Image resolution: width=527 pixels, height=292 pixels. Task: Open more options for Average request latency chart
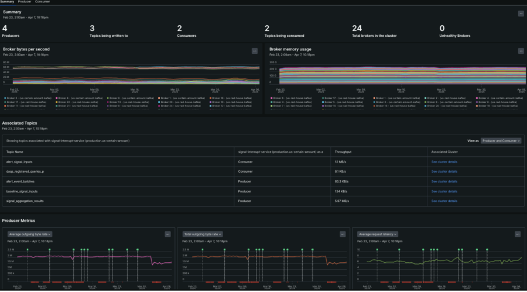[517, 234]
